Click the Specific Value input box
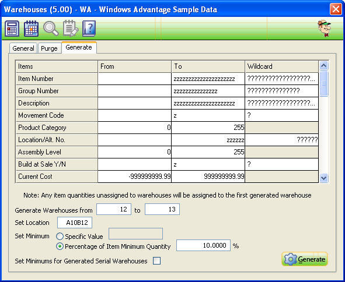The image size is (345, 282). point(136,234)
